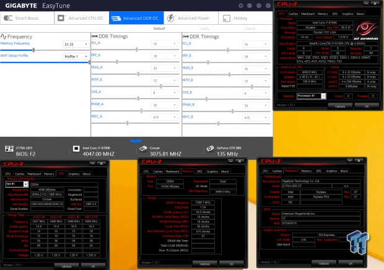Open the tRFC_B value dropdown
Screen dimensions: 384x270
click(x=255, y=118)
